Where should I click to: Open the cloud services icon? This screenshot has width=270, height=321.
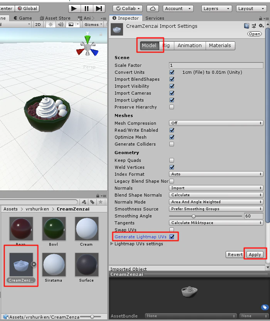coord(153,8)
